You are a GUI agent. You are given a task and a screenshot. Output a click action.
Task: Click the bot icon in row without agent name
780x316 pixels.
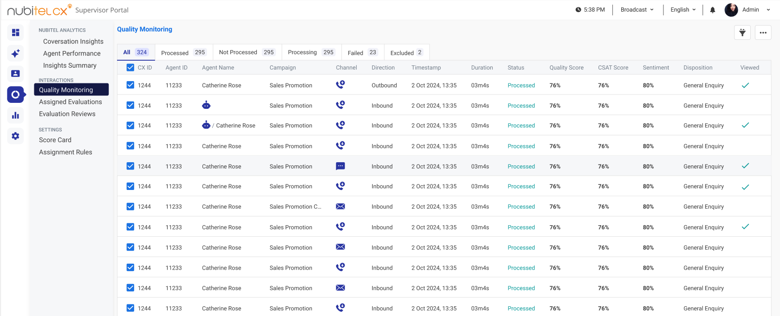click(206, 105)
